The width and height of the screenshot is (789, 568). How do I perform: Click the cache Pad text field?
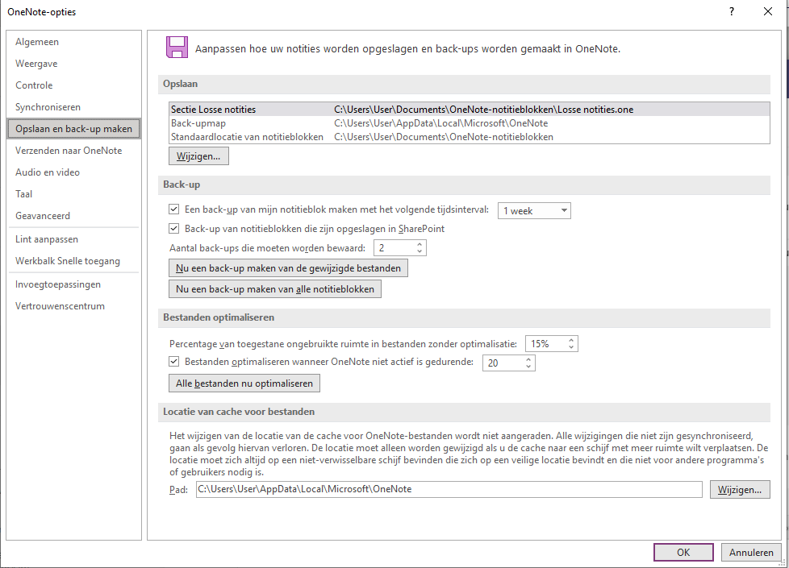[449, 489]
